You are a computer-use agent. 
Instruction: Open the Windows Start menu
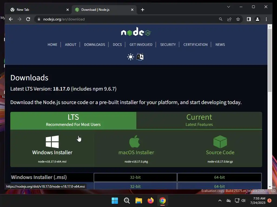pos(115,201)
